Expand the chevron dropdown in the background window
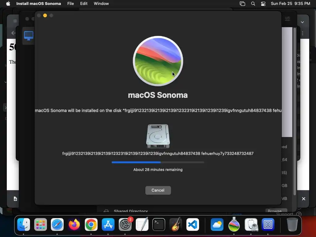This screenshot has height=237, width=316. point(302,22)
